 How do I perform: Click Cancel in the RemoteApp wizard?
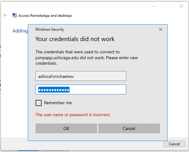tap(174, 144)
